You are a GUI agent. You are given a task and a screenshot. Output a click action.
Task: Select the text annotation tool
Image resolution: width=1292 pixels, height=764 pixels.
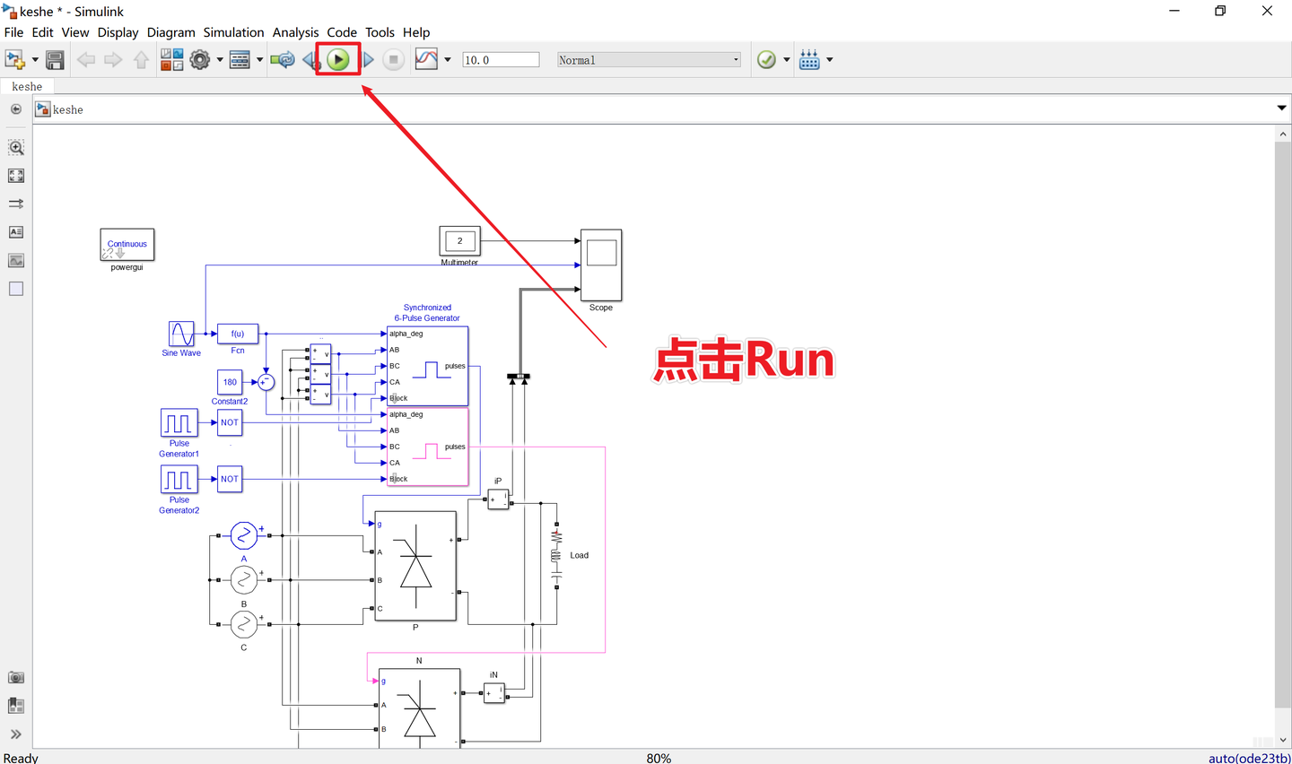(15, 231)
